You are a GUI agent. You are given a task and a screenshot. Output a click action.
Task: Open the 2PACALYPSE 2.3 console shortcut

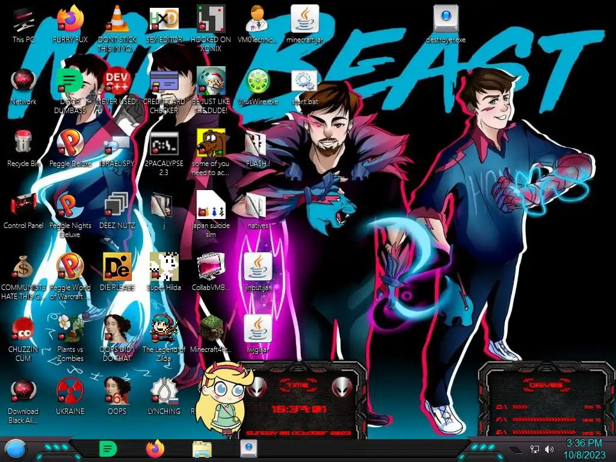click(164, 153)
